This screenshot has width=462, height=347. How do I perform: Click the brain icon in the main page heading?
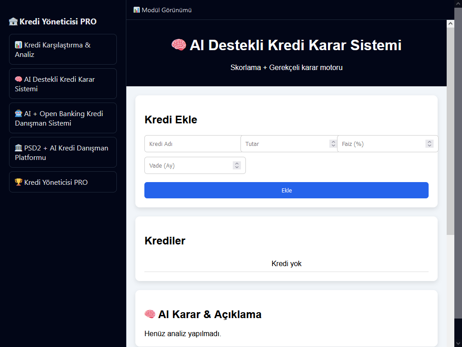coord(179,45)
